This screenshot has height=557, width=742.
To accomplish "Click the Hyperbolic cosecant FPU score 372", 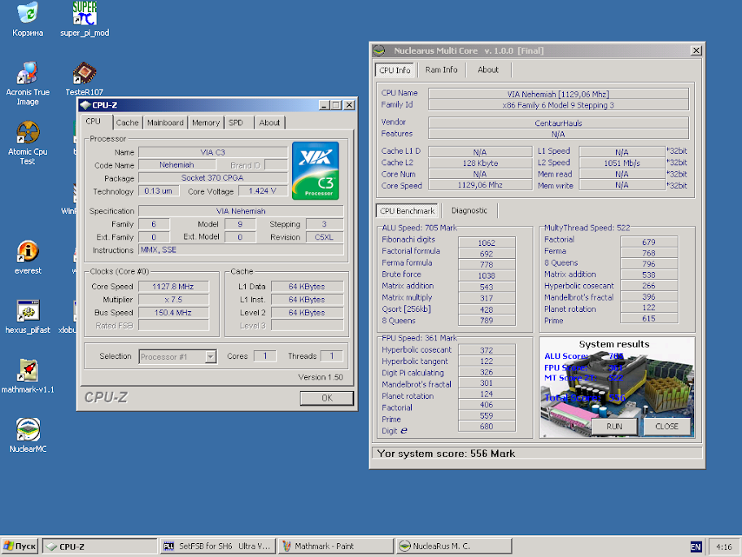I will point(487,350).
